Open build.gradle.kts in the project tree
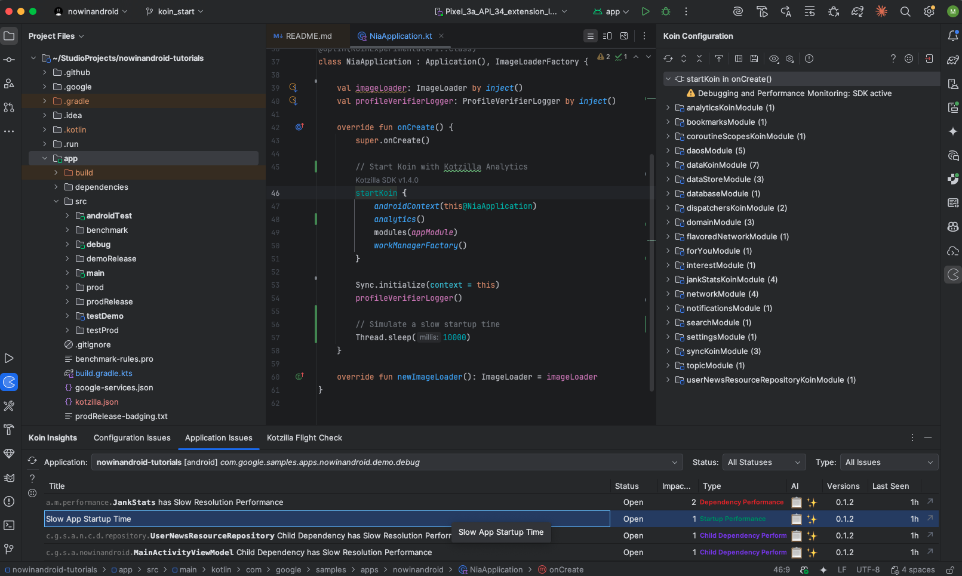The width and height of the screenshot is (962, 576). tap(103, 374)
